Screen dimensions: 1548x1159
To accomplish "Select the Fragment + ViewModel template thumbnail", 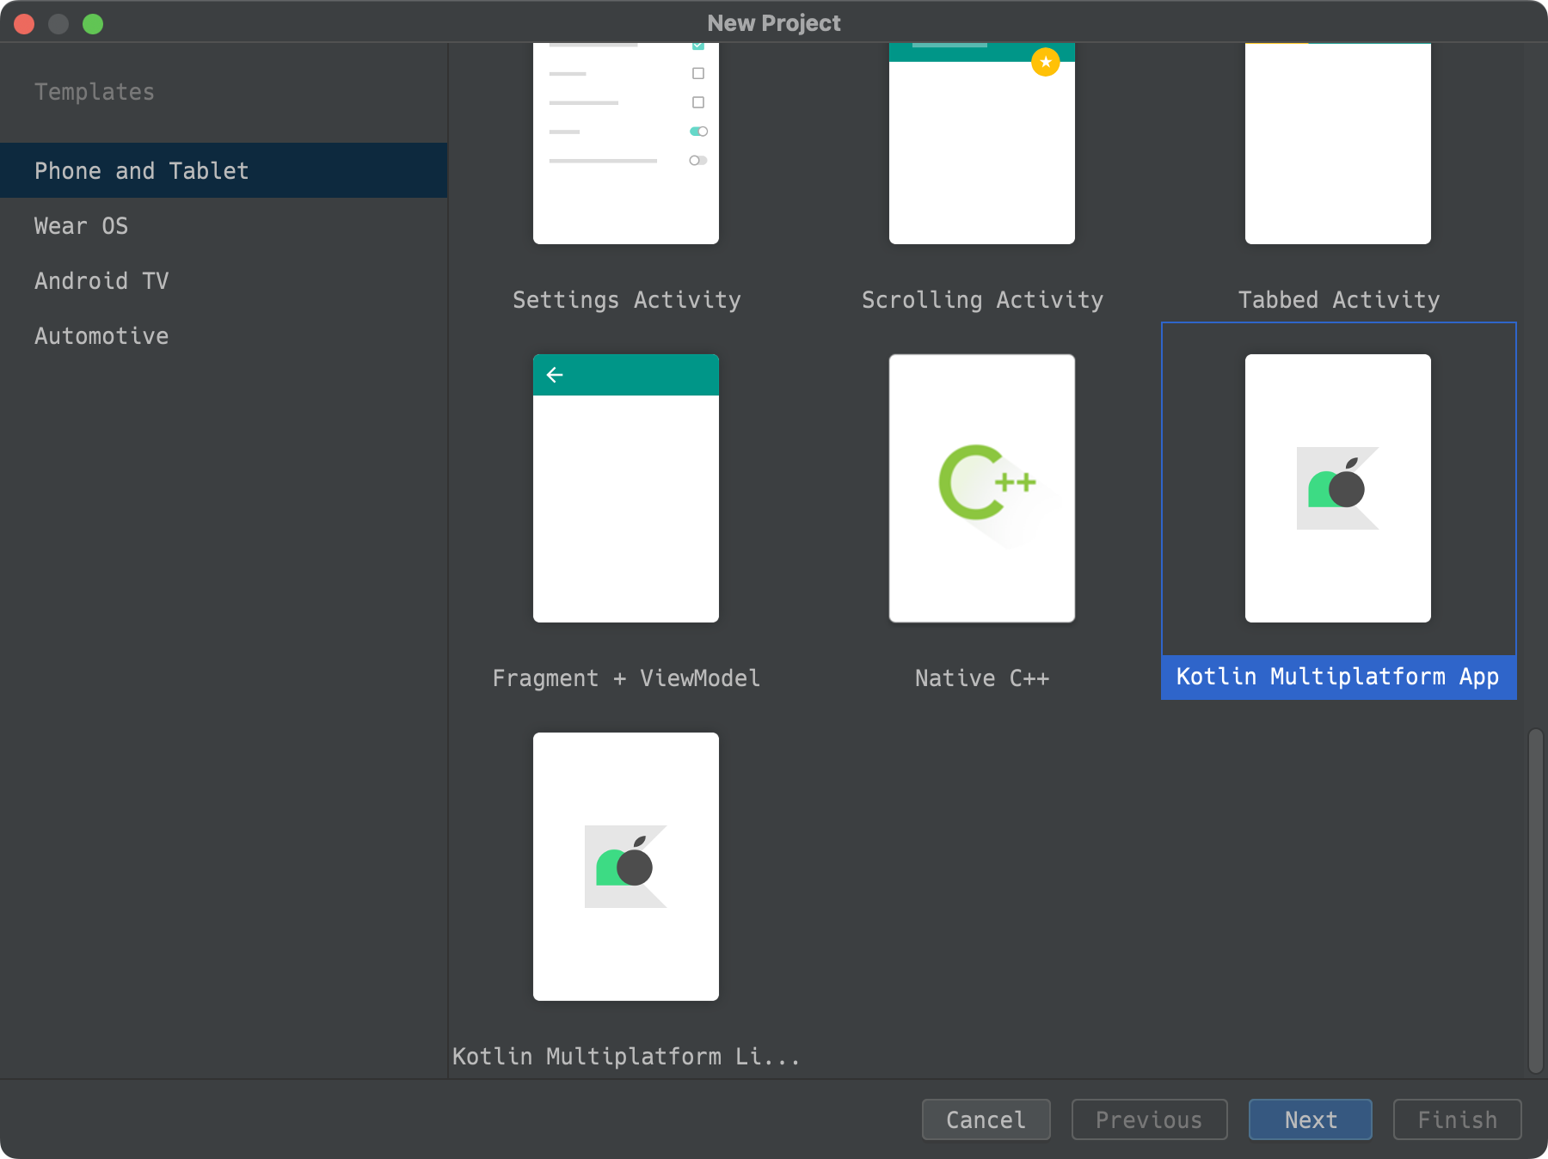I will coord(626,488).
